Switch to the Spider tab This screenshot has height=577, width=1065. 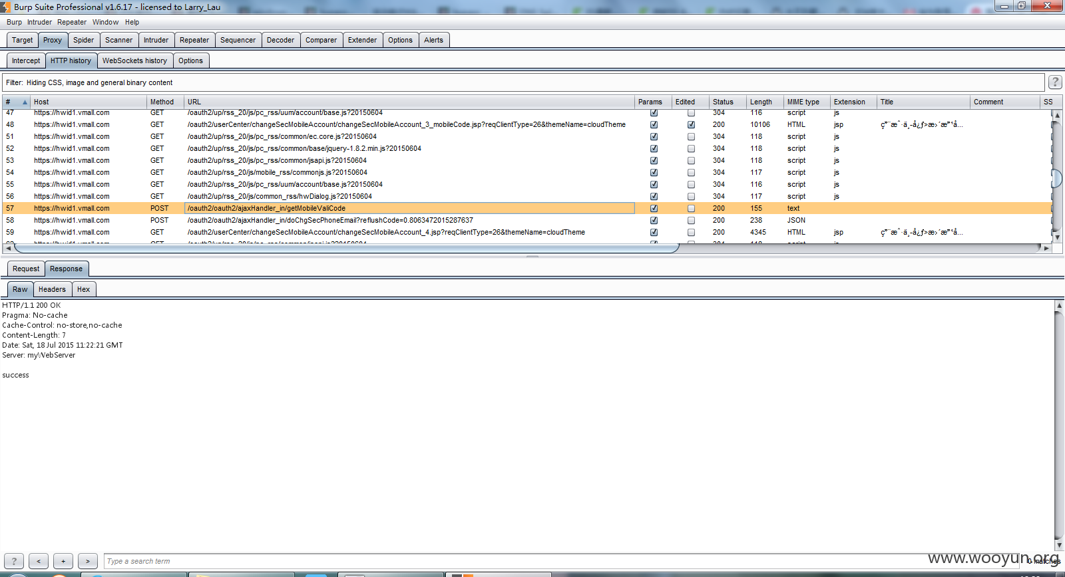[83, 40]
